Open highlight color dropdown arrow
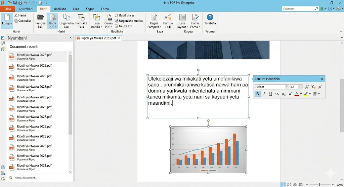 310,94
